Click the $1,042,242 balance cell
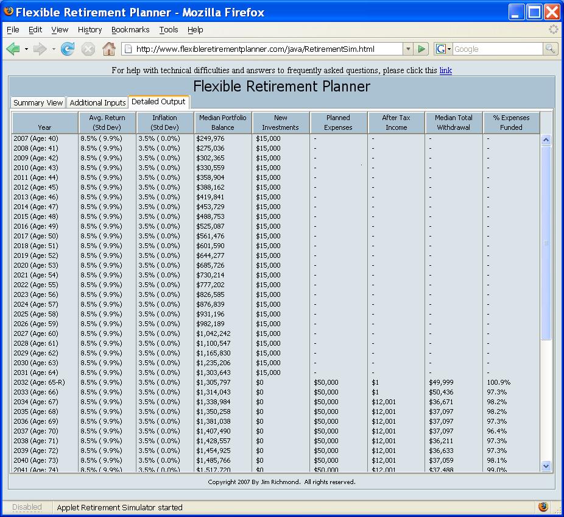564x517 pixels. coord(213,333)
